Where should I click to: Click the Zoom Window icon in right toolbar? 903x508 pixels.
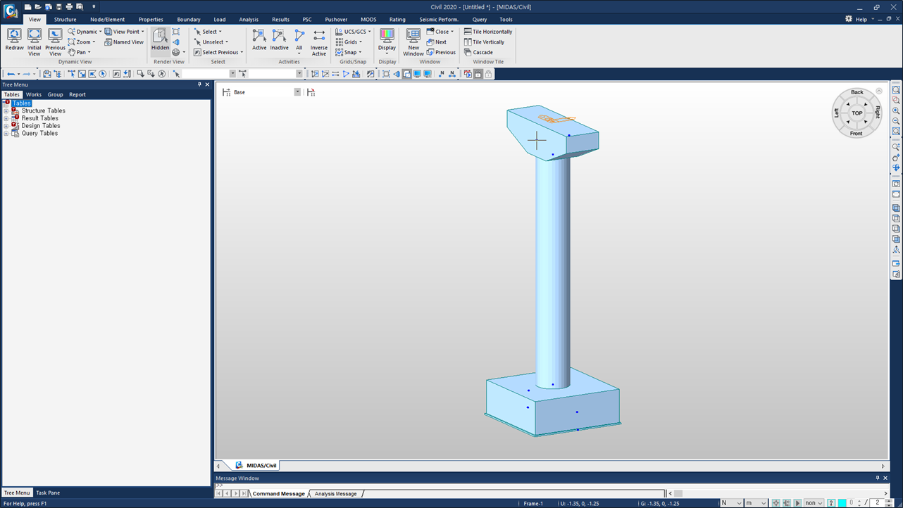896,101
